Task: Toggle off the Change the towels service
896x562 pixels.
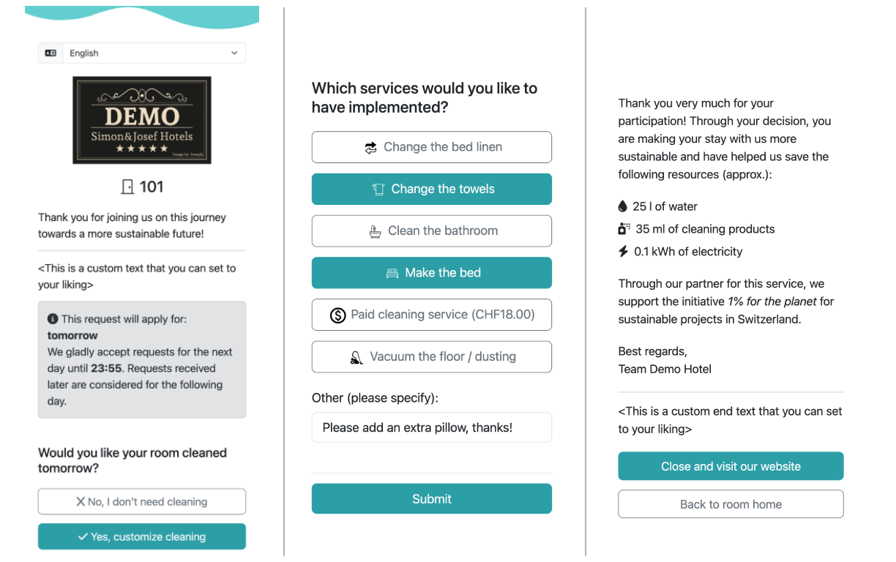Action: point(431,189)
